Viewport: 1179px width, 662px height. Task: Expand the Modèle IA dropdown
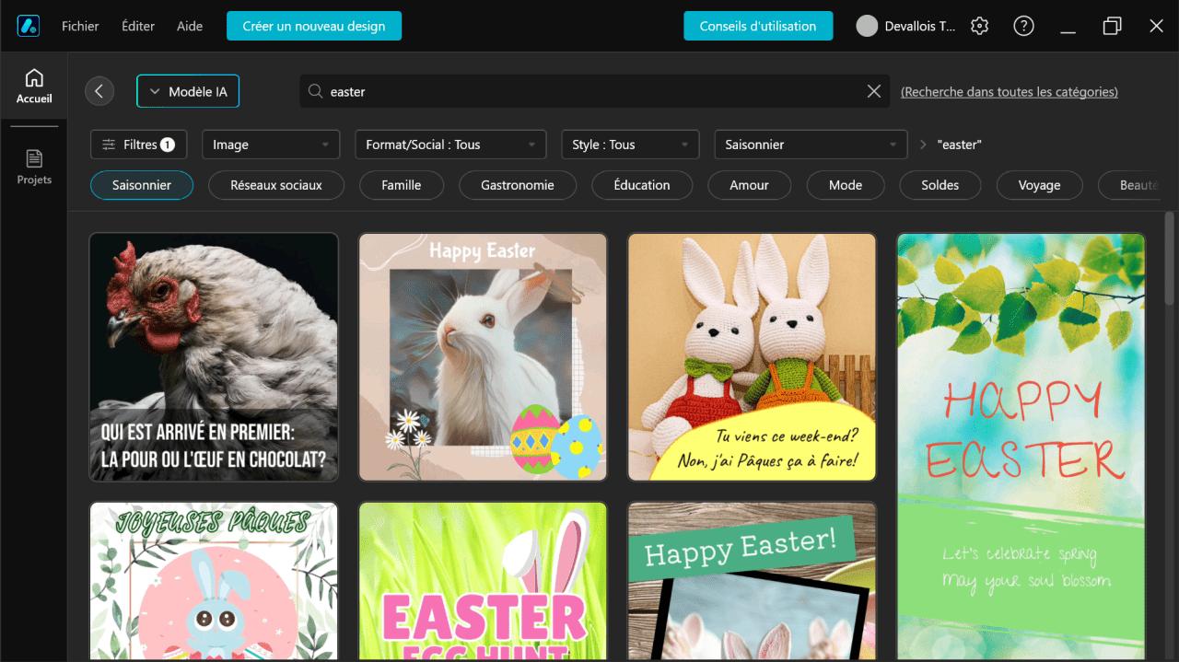pyautogui.click(x=188, y=92)
